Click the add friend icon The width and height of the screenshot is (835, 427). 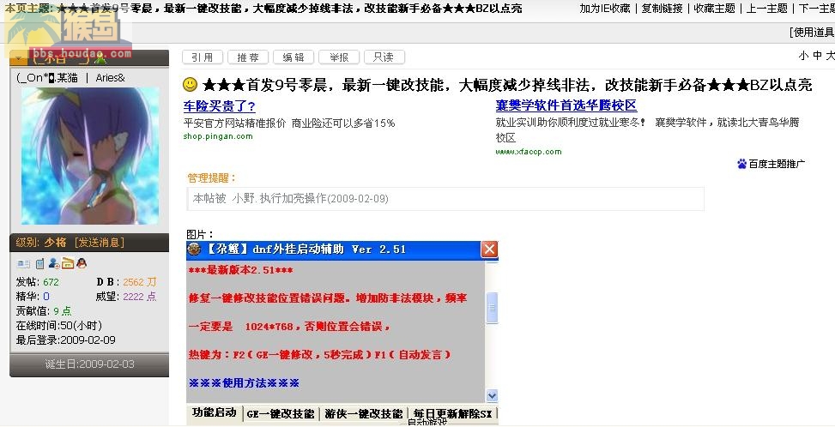[54, 263]
